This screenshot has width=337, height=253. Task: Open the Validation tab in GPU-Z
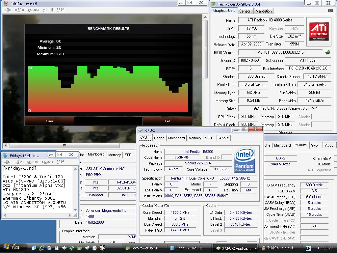[x=264, y=11]
